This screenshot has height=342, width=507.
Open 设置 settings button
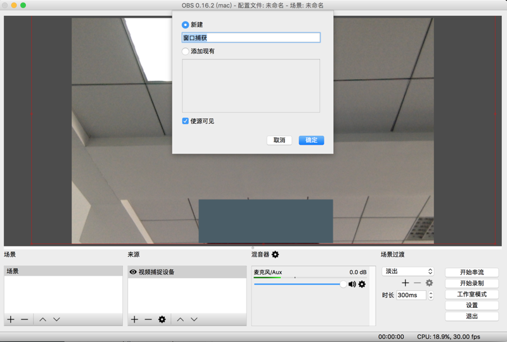pos(472,305)
